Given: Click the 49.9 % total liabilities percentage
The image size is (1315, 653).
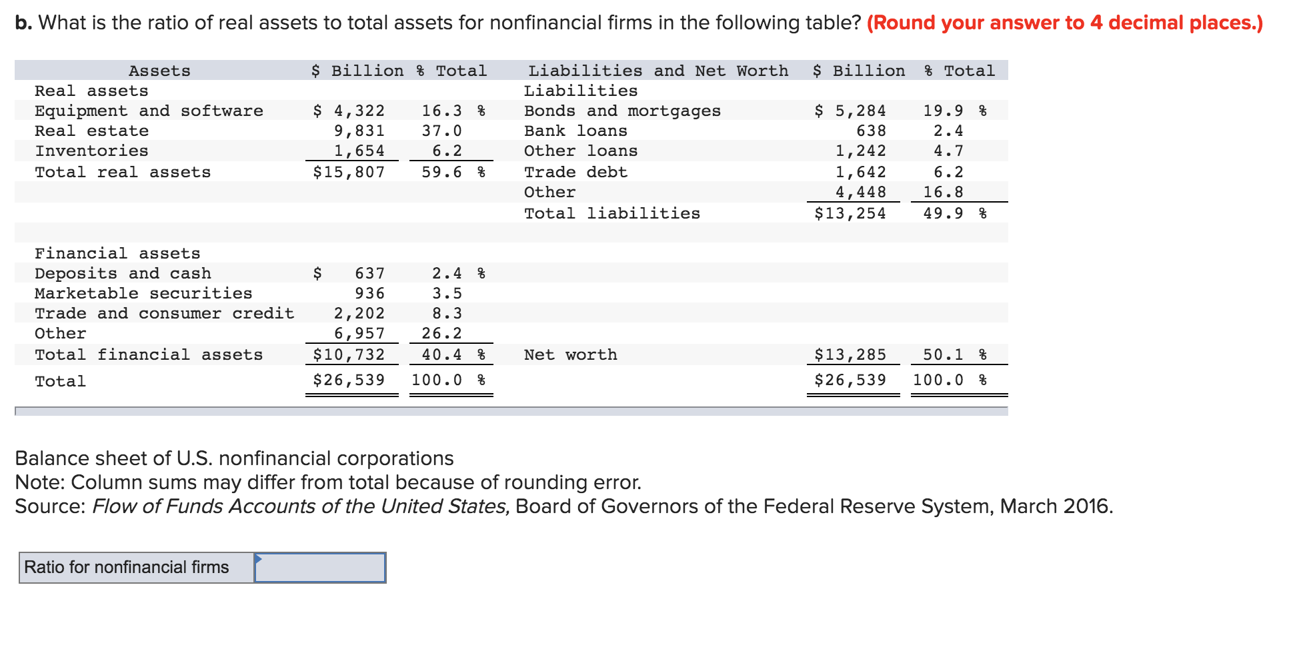Looking at the screenshot, I should click(955, 213).
